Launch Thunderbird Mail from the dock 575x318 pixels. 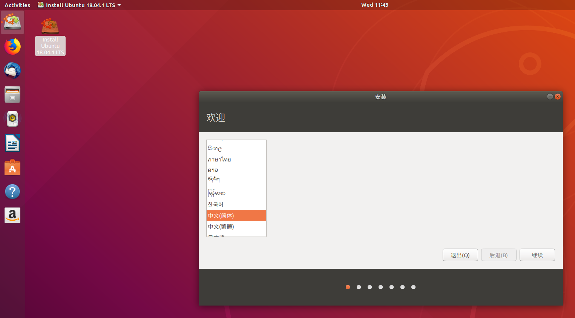[x=12, y=71]
